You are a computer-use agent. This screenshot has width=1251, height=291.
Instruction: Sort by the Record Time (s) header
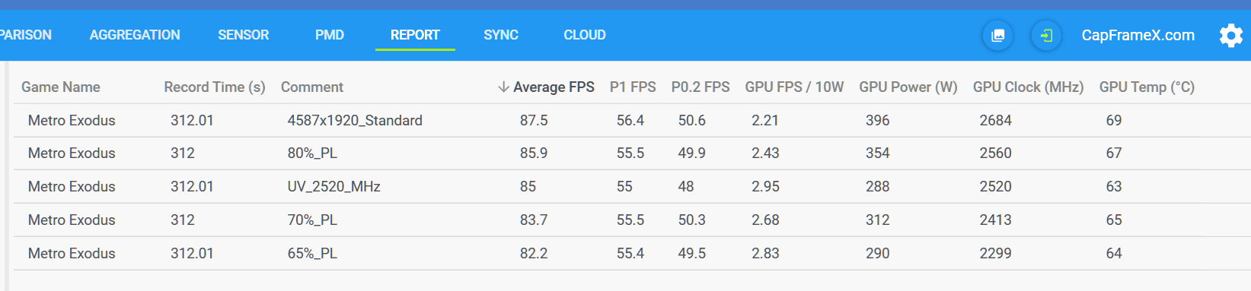pyautogui.click(x=215, y=87)
